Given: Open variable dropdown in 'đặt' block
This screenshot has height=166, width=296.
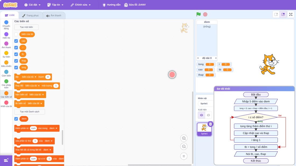Looking at the screenshot, I should 29,77.
